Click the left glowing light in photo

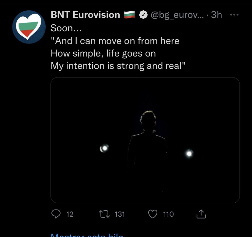pos(104,148)
